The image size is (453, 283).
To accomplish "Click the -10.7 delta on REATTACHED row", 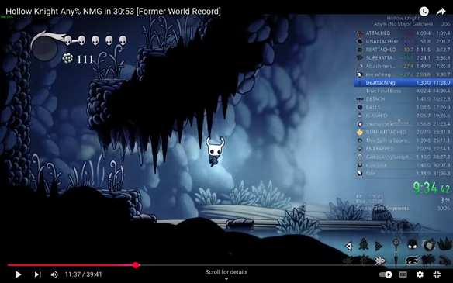I will point(407,50).
